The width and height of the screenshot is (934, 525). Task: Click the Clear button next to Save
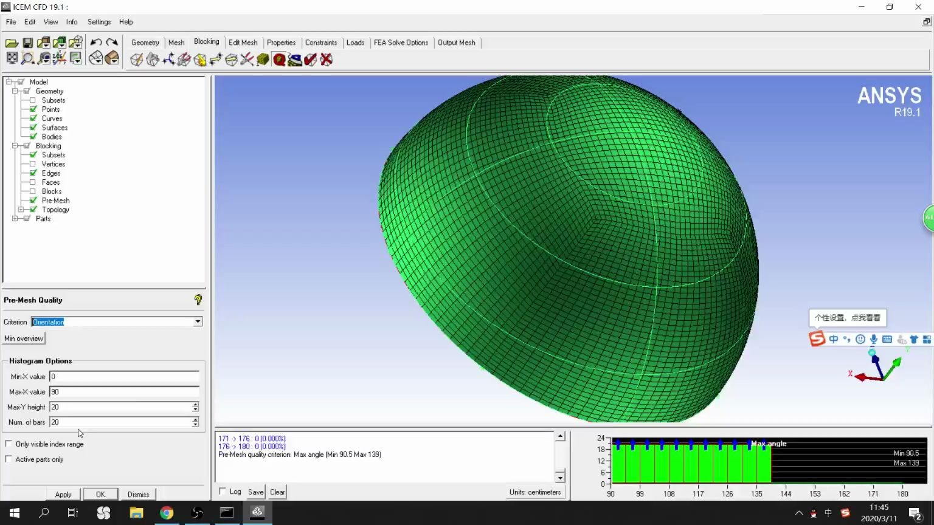click(x=277, y=492)
